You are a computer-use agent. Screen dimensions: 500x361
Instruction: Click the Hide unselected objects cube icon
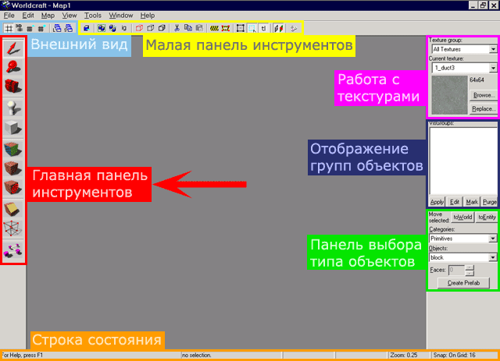click(151, 28)
